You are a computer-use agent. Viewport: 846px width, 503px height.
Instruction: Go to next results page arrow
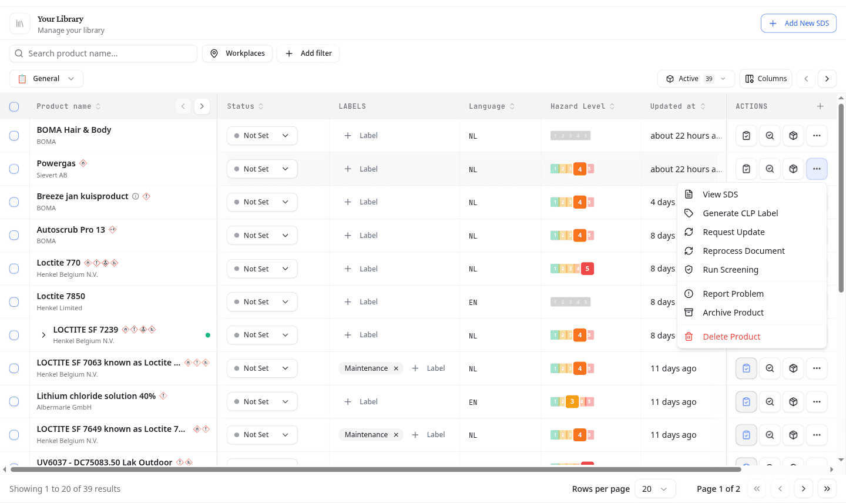[x=804, y=489]
